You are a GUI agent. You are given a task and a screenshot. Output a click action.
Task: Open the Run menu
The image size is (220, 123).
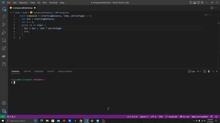pyautogui.click(x=45, y=2)
